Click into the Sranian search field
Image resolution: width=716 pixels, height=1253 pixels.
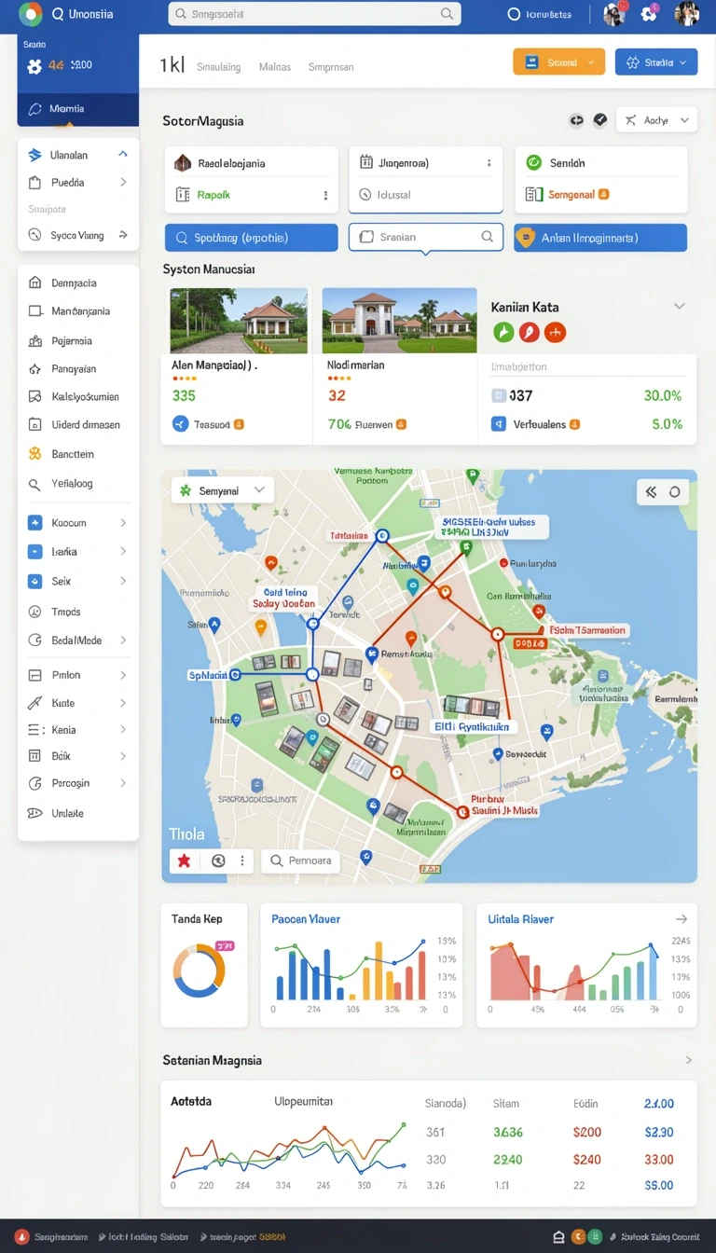tap(426, 237)
